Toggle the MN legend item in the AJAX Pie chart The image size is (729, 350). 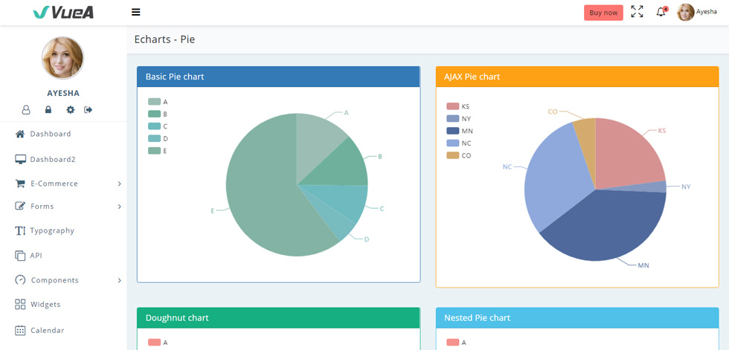[460, 131]
